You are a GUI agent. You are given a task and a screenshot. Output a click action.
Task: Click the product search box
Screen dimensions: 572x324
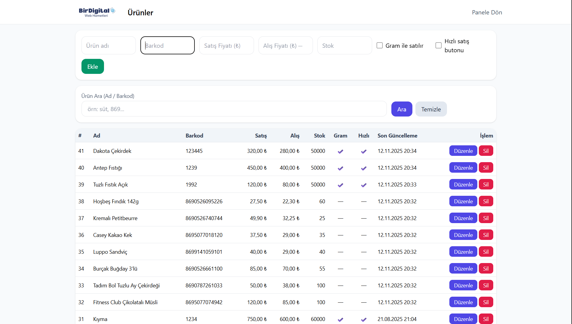[x=234, y=109]
